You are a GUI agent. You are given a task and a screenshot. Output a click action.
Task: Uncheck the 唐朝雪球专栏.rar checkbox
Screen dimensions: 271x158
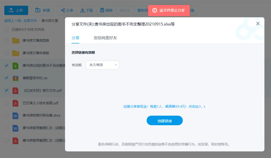[7, 78]
